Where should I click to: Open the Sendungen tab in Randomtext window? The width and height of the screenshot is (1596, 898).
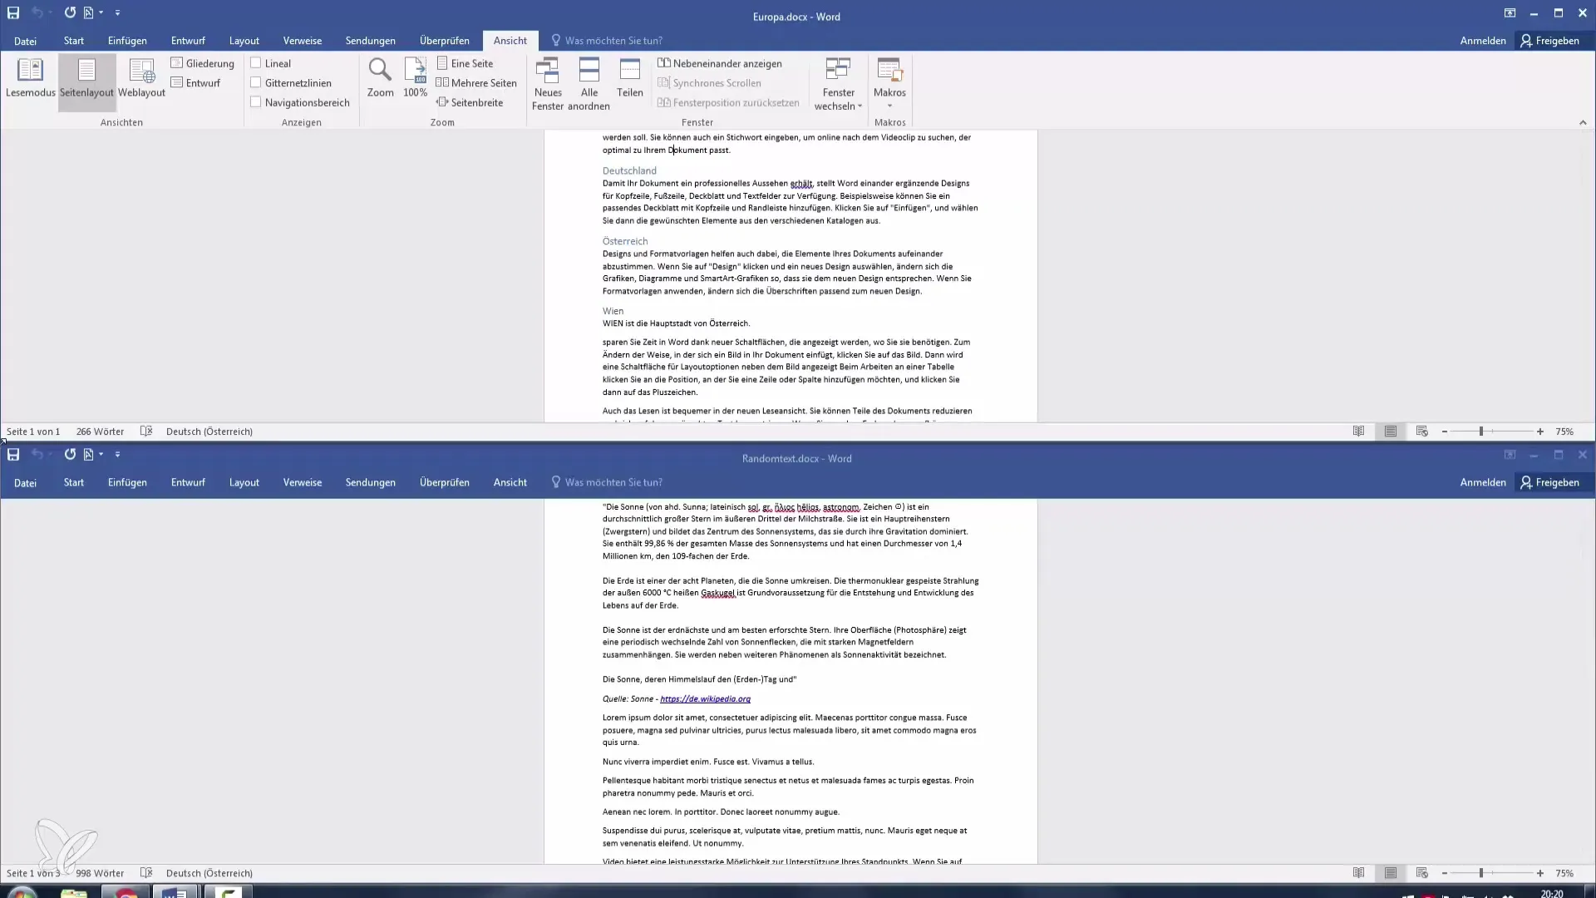click(370, 482)
